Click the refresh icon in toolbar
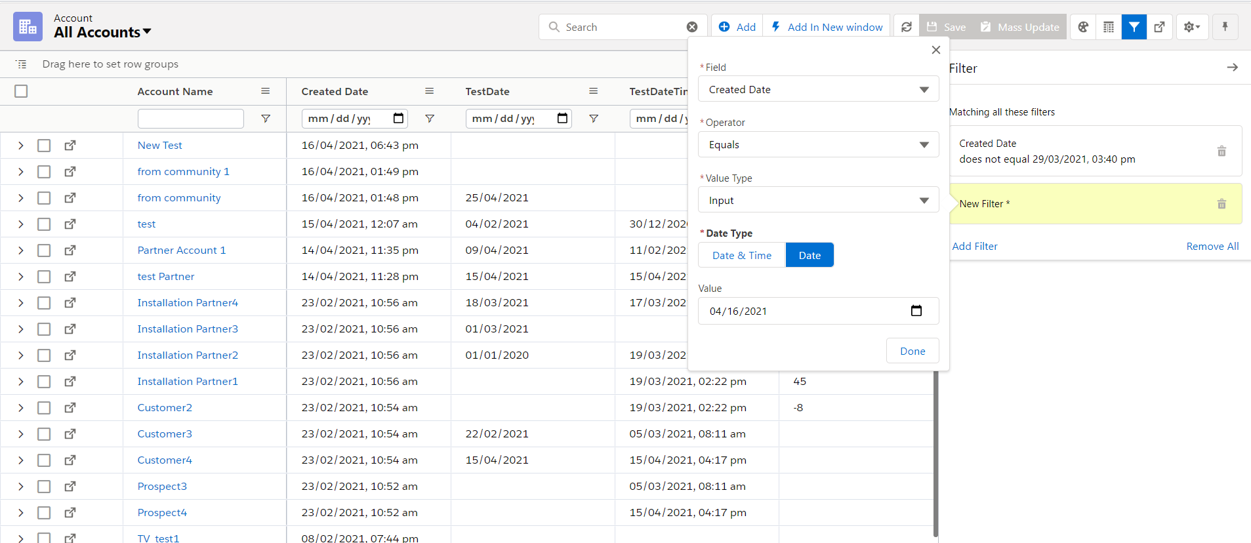The height and width of the screenshot is (543, 1251). tap(906, 27)
